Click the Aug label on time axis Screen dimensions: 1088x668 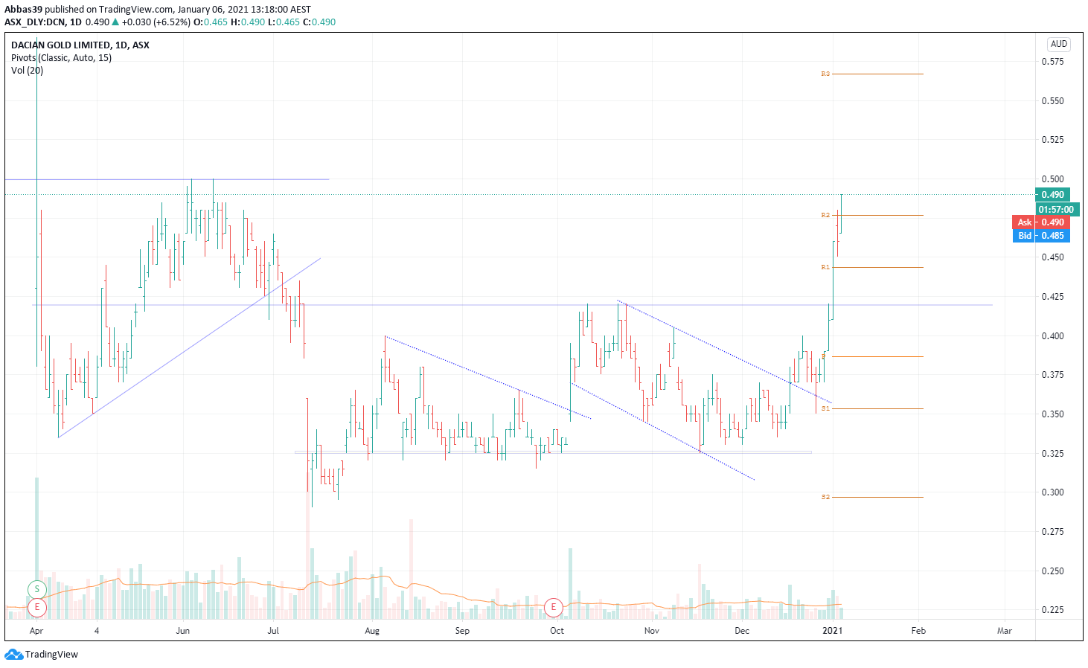[372, 631]
